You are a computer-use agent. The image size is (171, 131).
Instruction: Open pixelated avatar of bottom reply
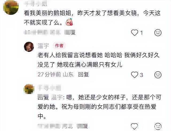(29, 89)
